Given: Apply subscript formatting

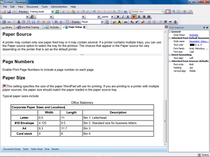Looking at the screenshot, I should point(132,22).
